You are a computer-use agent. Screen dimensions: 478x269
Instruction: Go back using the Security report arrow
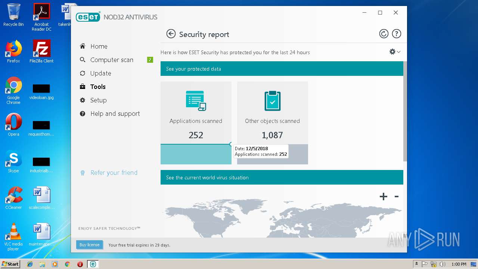[171, 34]
